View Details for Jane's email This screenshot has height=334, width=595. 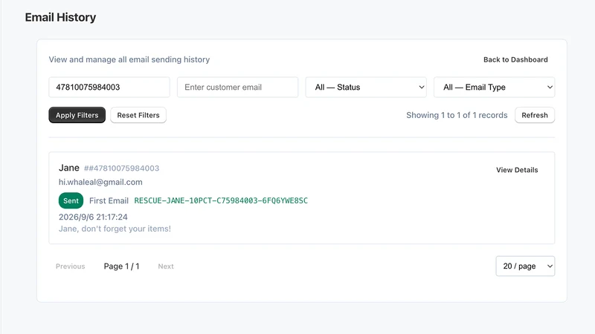click(517, 170)
